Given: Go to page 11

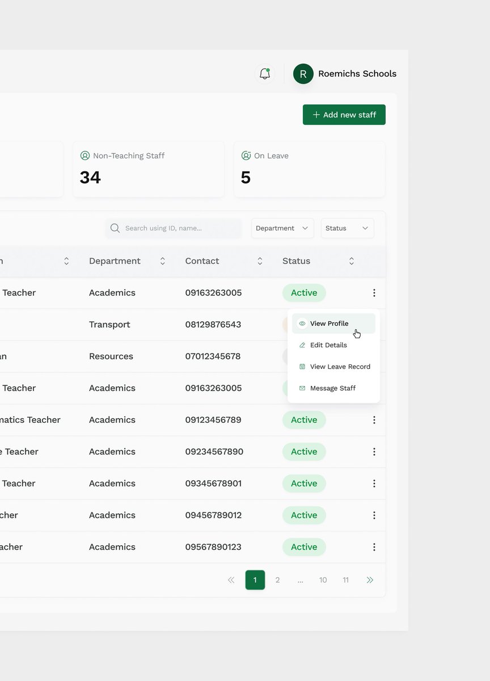Looking at the screenshot, I should click(x=345, y=580).
